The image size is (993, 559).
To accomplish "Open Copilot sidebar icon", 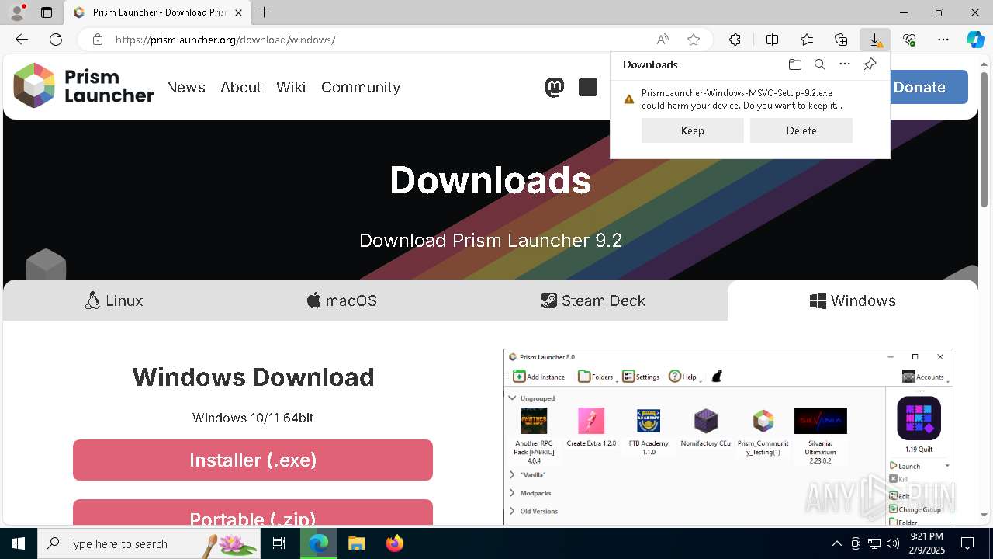I will coord(976,40).
